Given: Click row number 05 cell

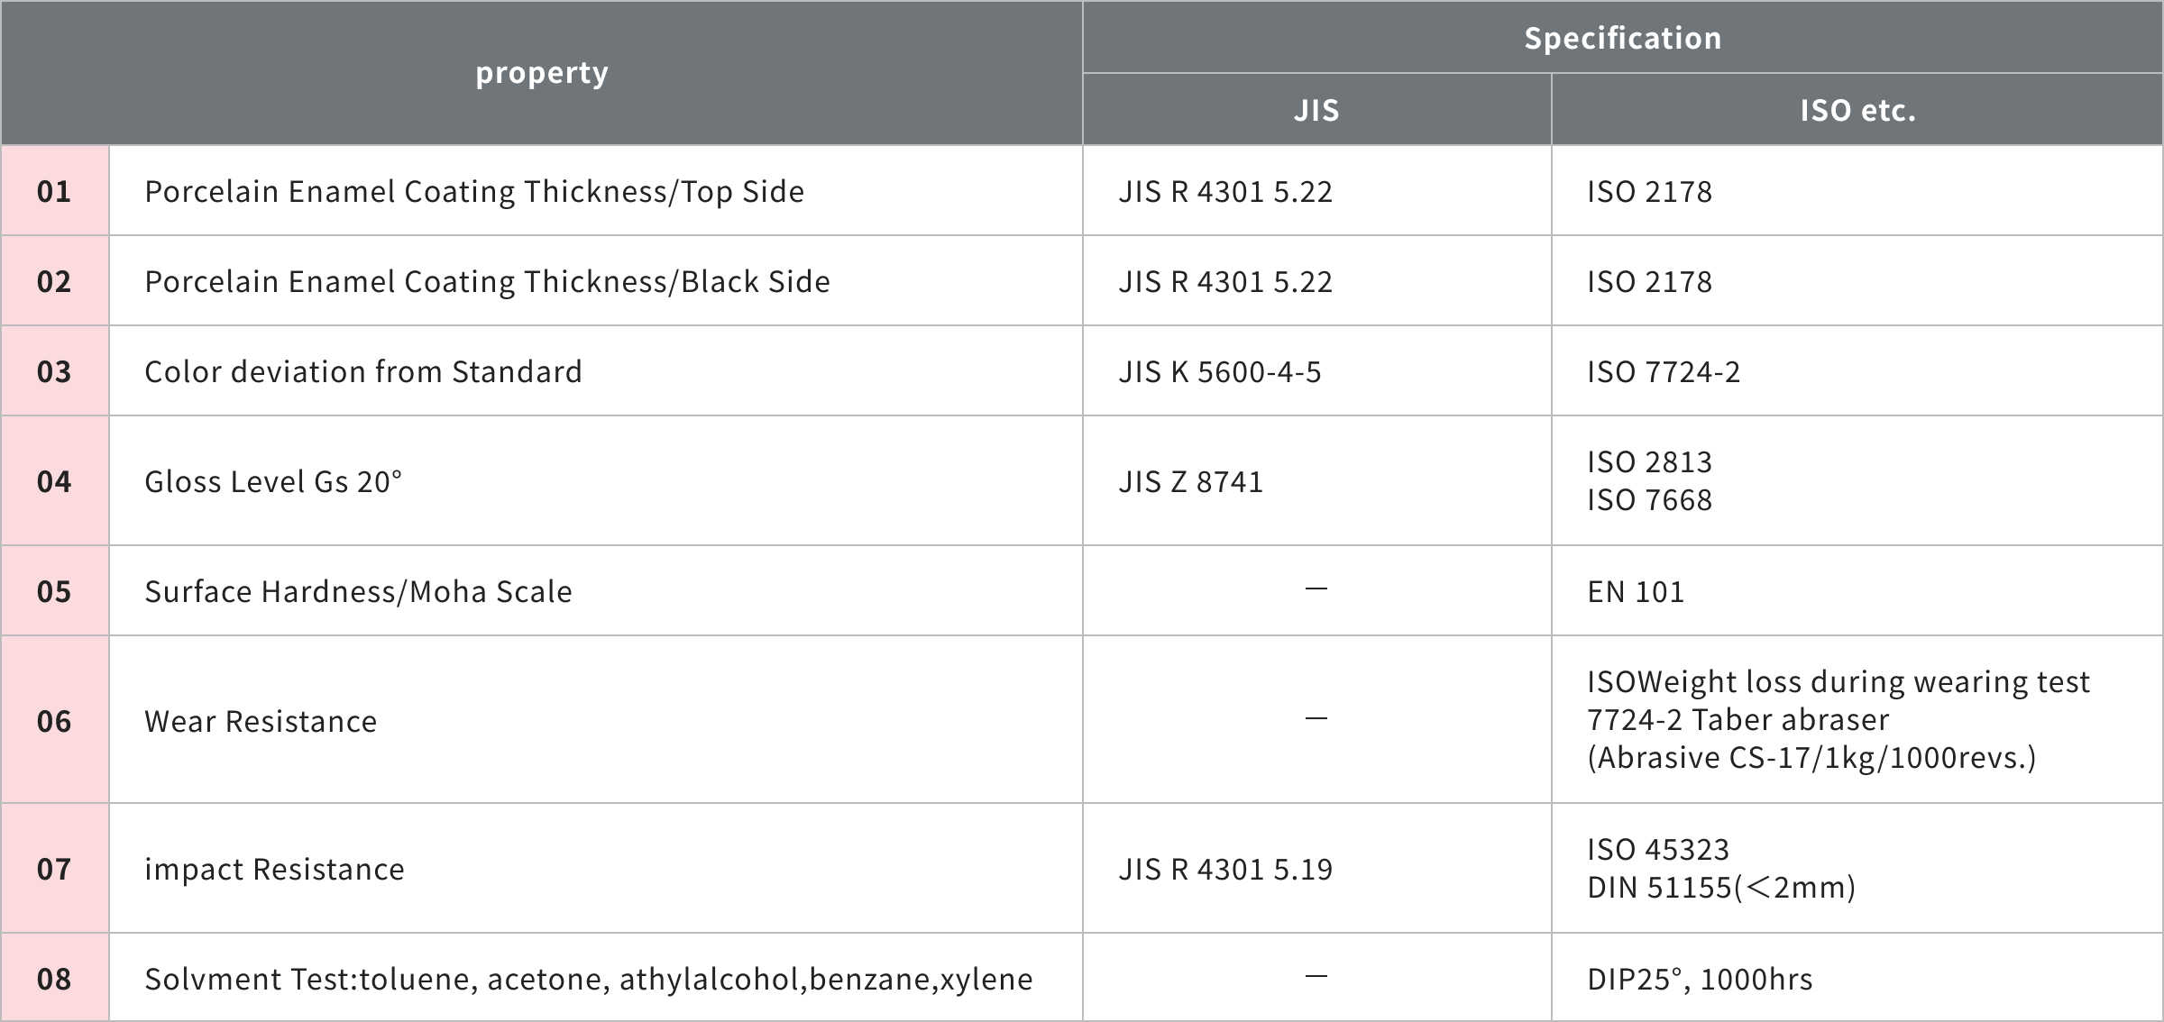Looking at the screenshot, I should 54,591.
